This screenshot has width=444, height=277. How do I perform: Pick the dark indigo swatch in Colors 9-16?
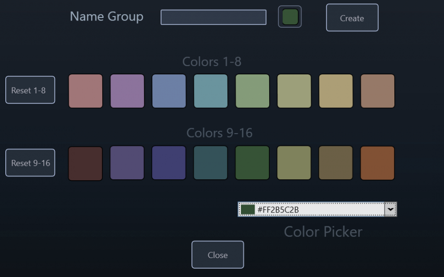(x=169, y=163)
